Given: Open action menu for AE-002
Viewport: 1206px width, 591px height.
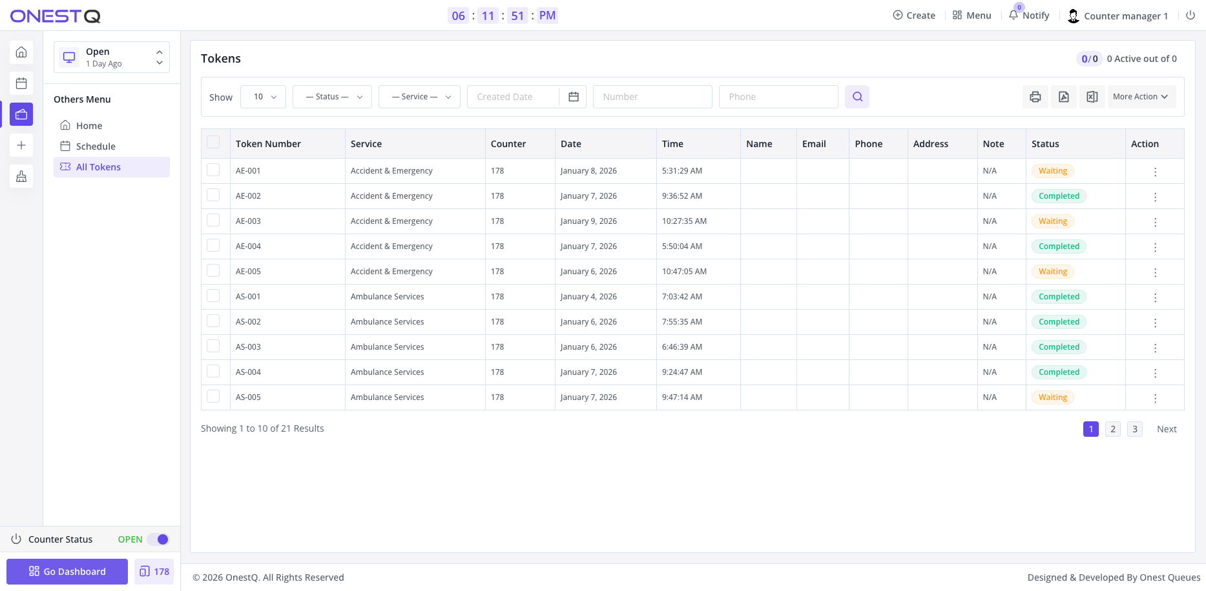Looking at the screenshot, I should tap(1155, 197).
